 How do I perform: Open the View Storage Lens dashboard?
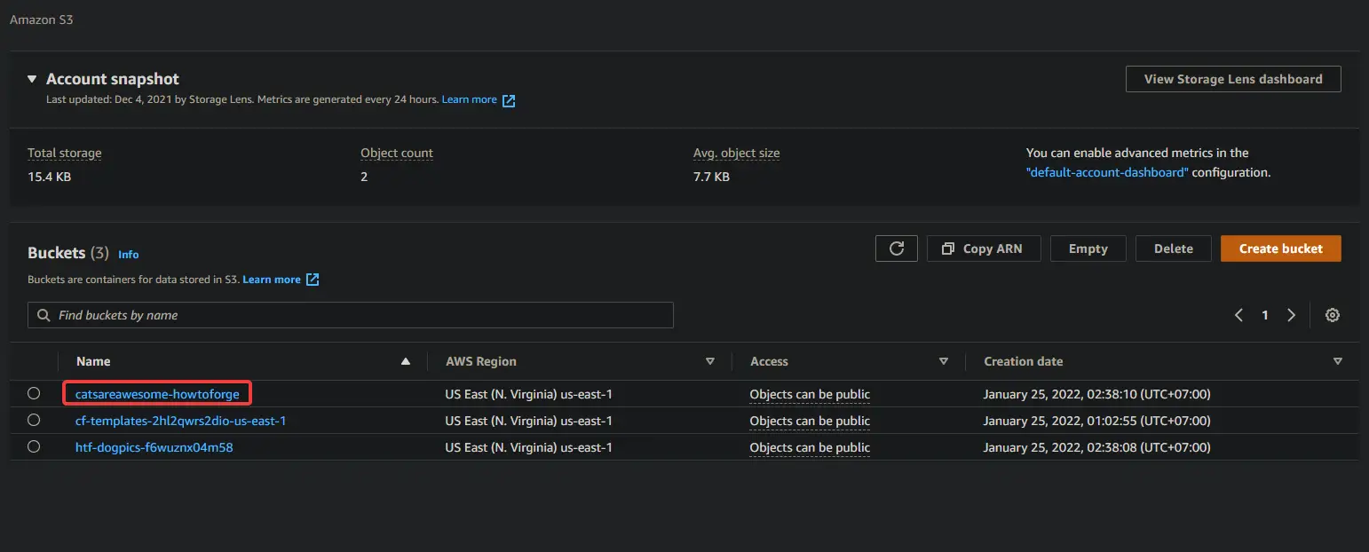pos(1232,78)
